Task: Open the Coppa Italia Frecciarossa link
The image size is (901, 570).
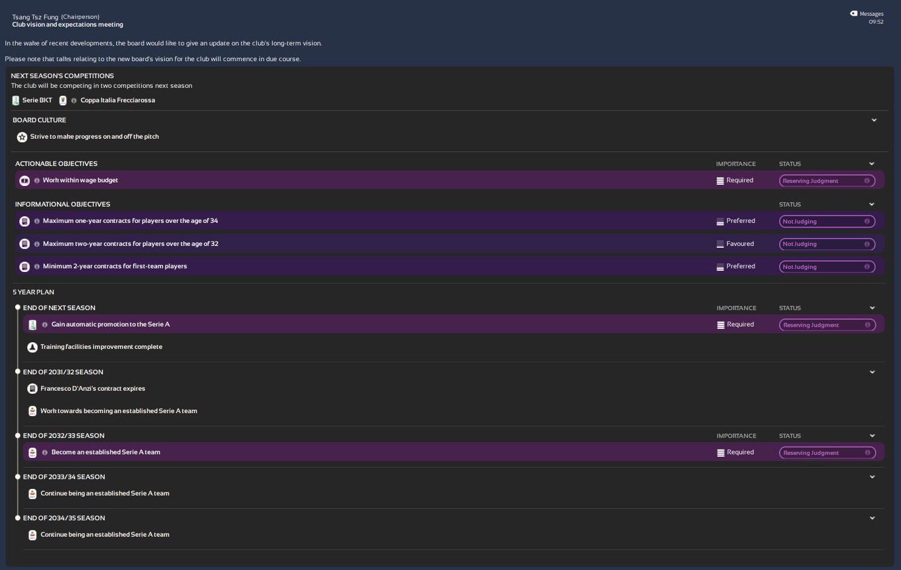Action: 118,101
